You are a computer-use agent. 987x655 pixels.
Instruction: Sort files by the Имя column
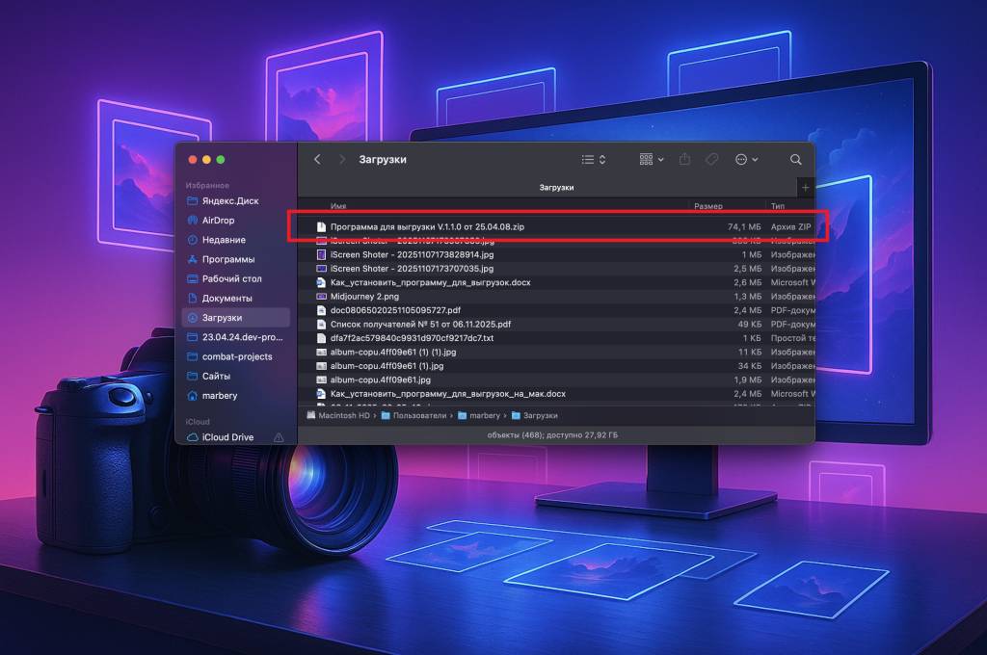pyautogui.click(x=338, y=206)
